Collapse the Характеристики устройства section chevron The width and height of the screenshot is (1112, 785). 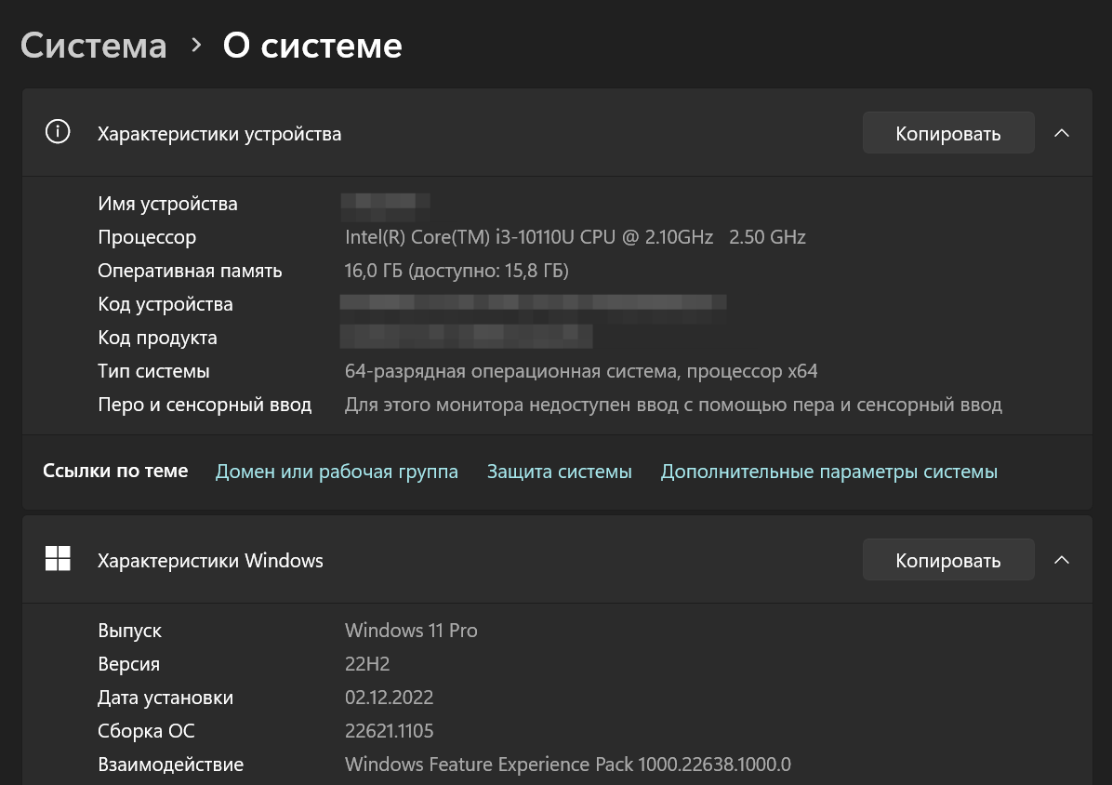pos(1062,133)
